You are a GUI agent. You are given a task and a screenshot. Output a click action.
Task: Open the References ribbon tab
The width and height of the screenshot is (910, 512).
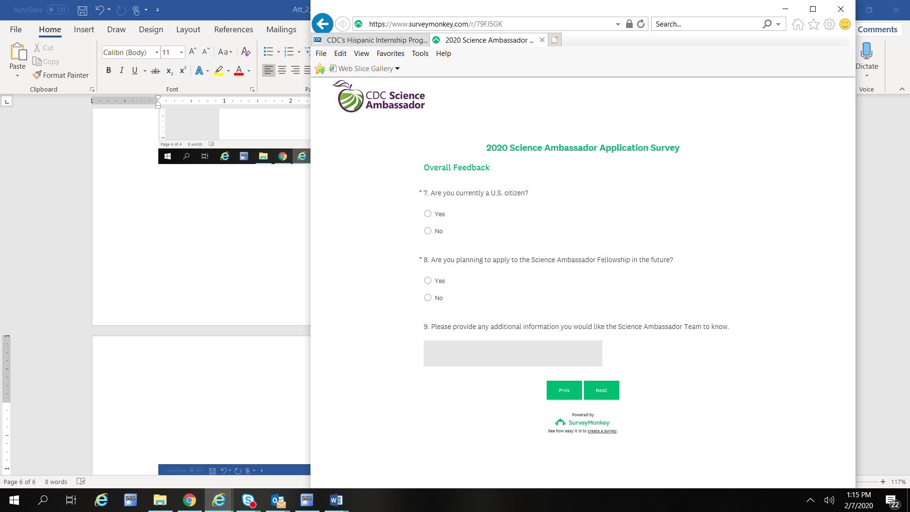(233, 29)
